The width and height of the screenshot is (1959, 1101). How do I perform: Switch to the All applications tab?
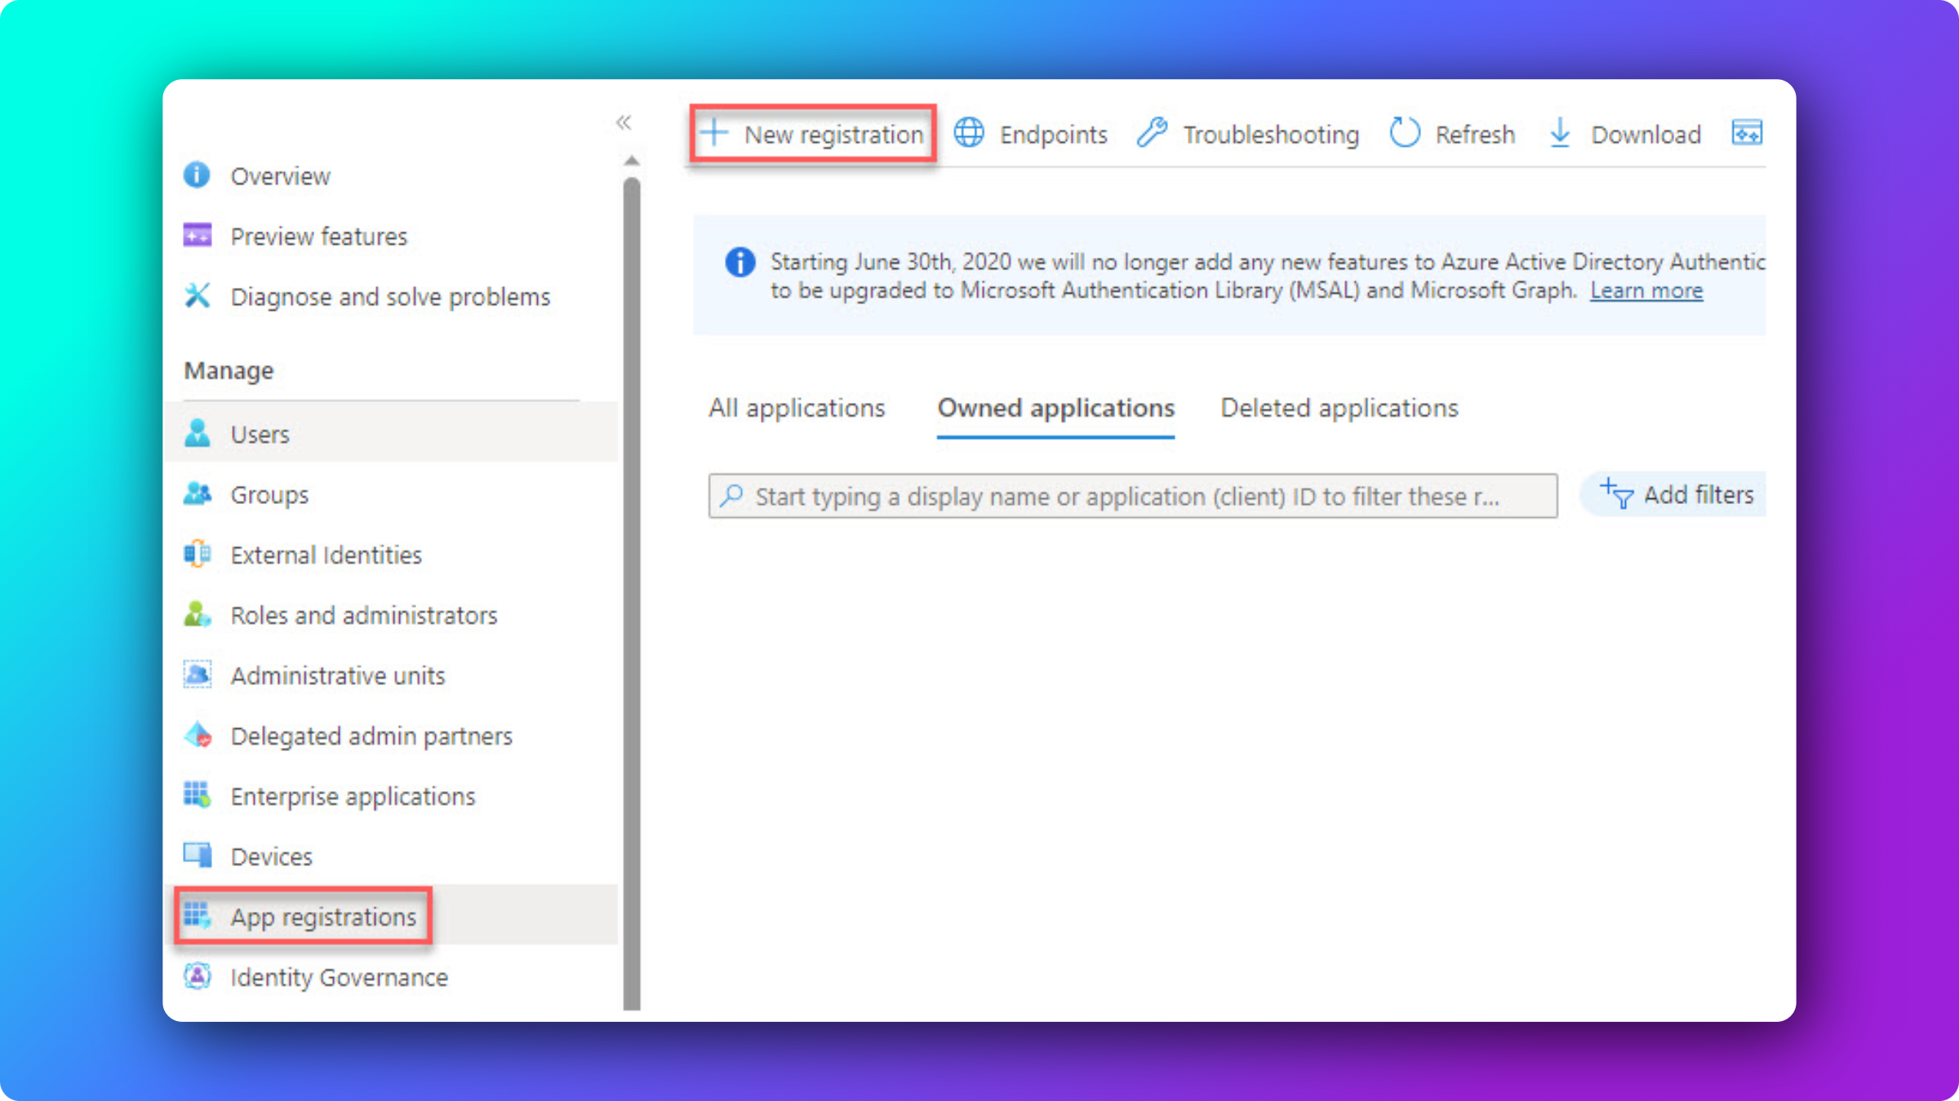[x=797, y=408]
